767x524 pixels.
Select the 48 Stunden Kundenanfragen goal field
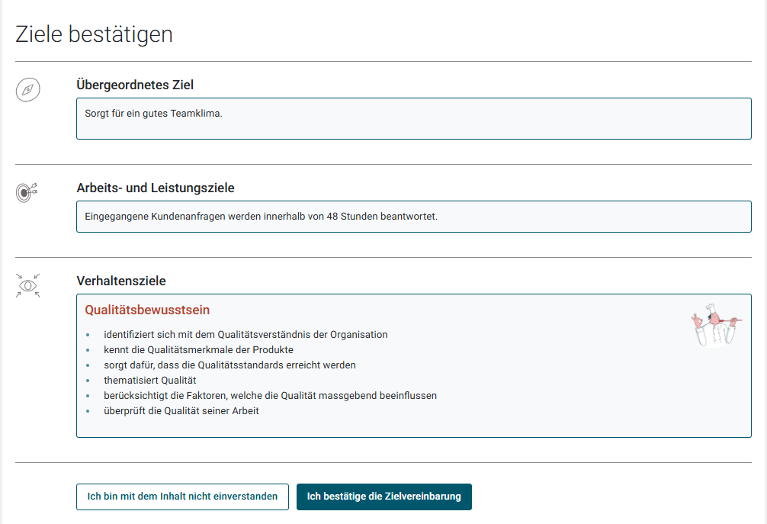tap(413, 216)
